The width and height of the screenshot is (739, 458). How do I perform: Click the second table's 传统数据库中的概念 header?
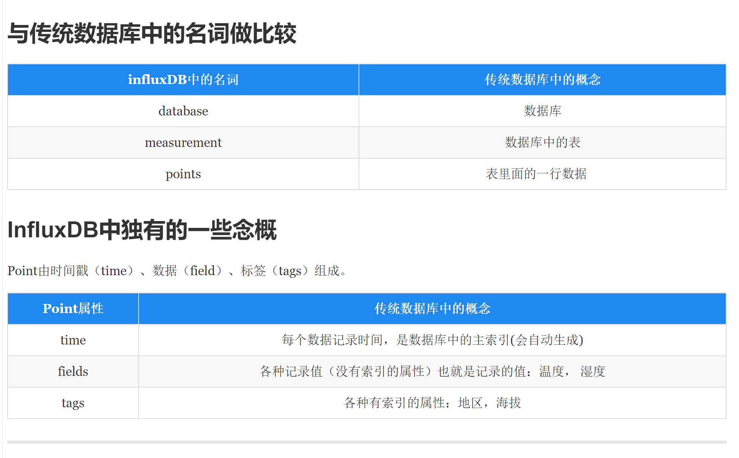(x=432, y=308)
